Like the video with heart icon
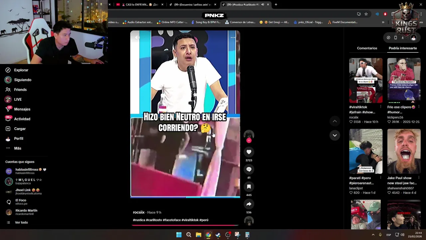 tap(249, 152)
